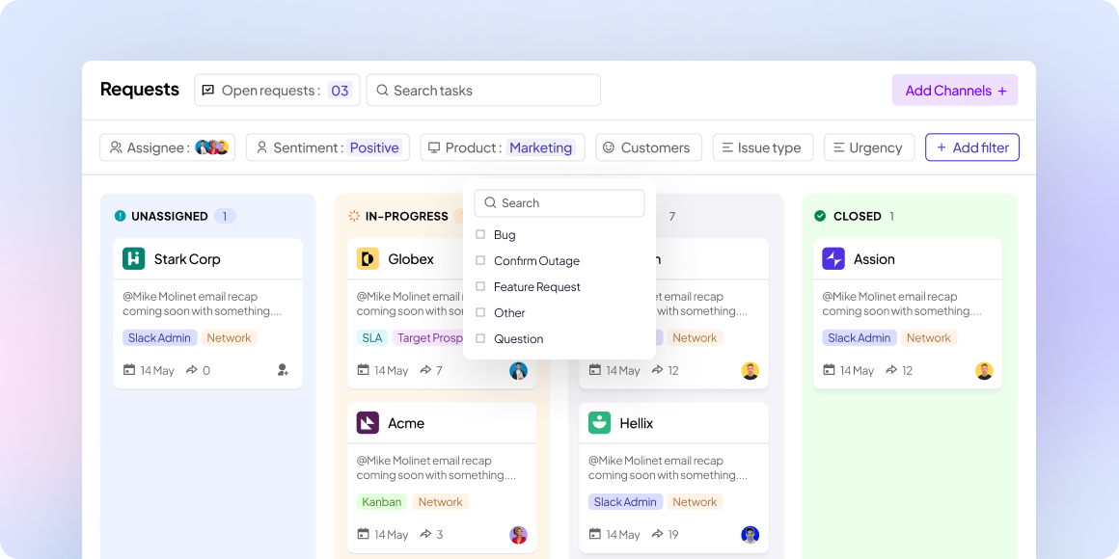Click the Closed green checkmark icon
This screenshot has height=559, width=1119.
820,216
